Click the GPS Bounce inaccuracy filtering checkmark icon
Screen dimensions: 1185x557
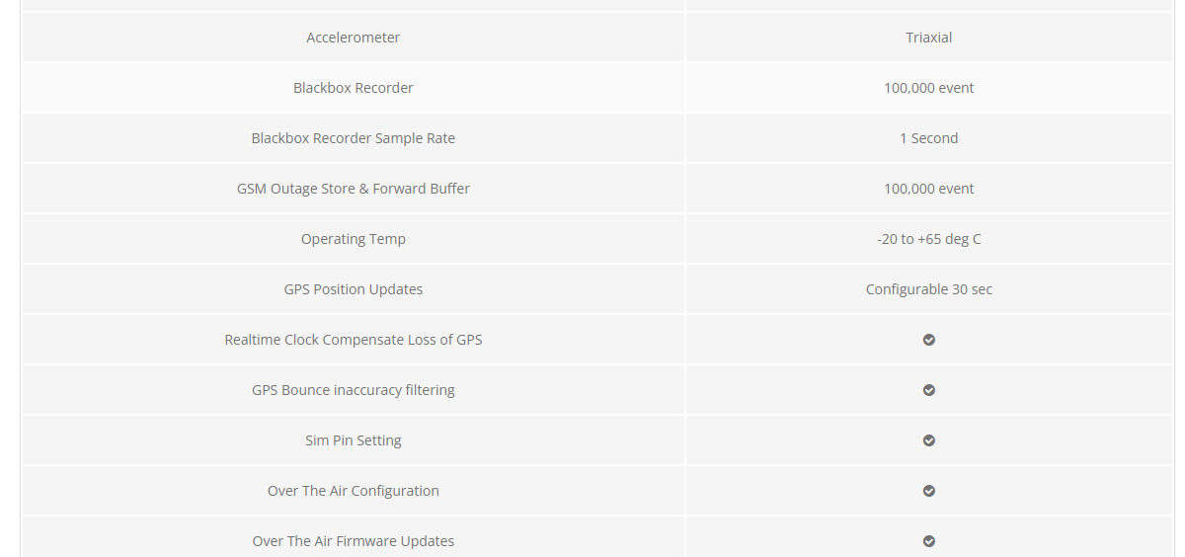click(929, 390)
